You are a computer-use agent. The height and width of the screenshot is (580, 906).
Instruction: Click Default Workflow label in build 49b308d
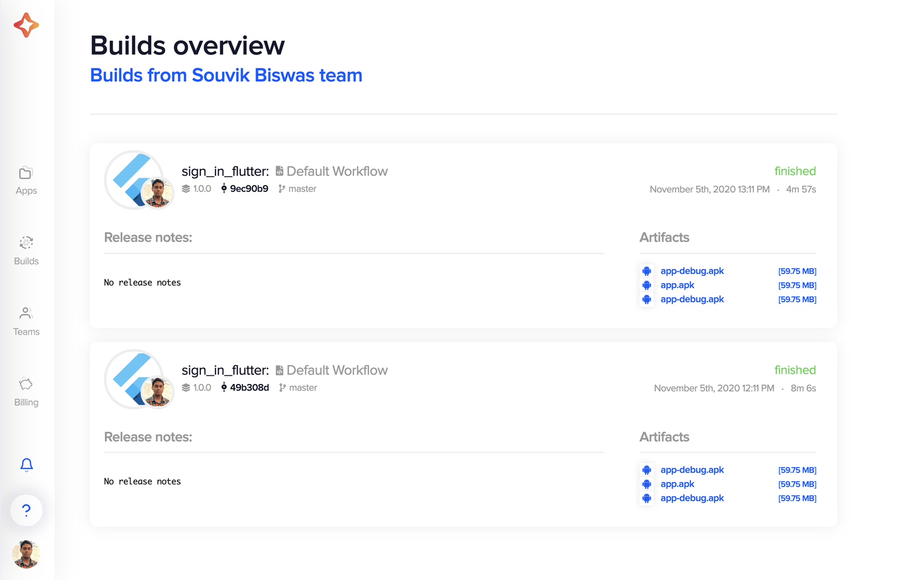[x=337, y=370]
